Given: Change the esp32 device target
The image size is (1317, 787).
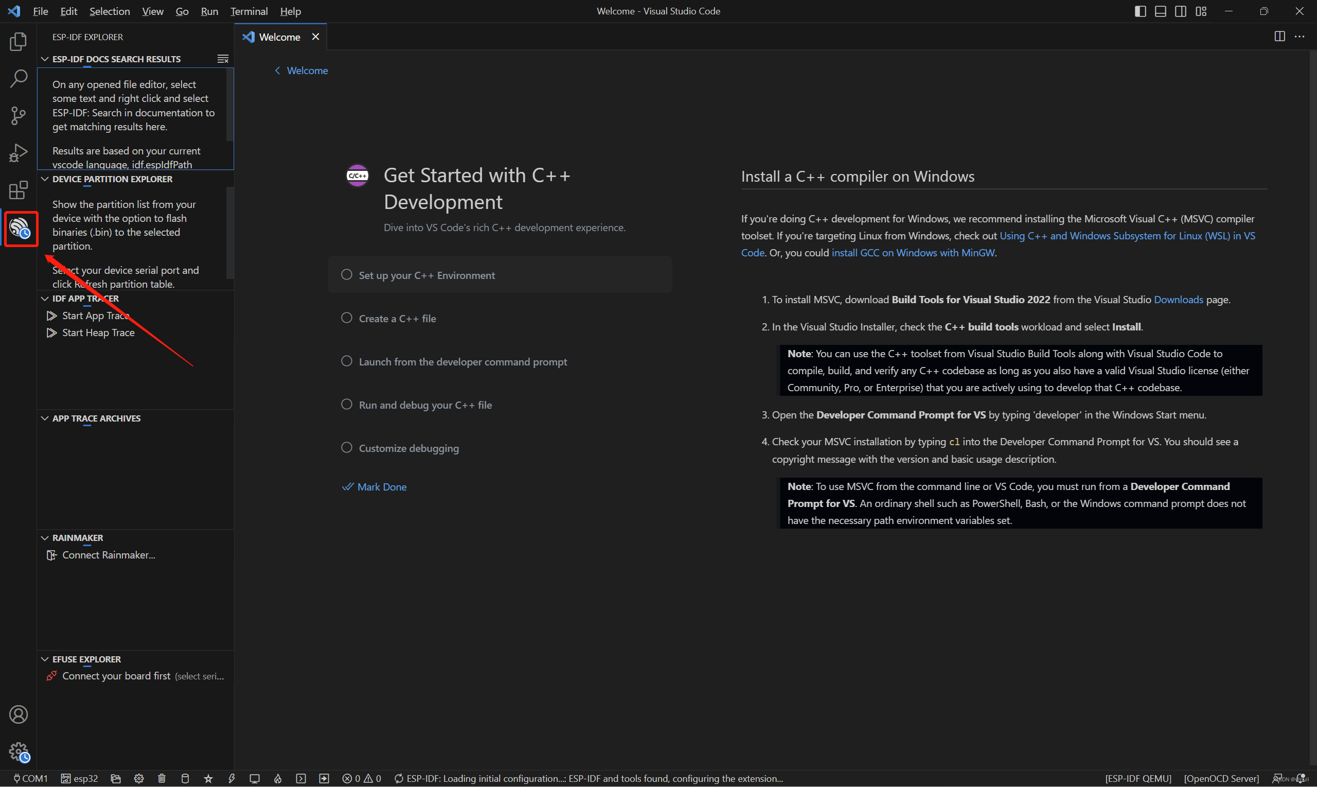Looking at the screenshot, I should (80, 779).
